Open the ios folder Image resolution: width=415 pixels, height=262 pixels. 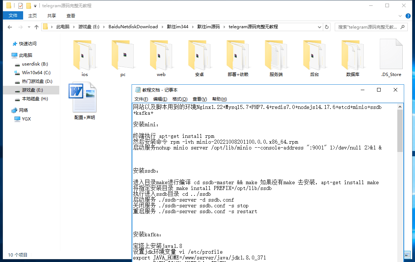[85, 58]
